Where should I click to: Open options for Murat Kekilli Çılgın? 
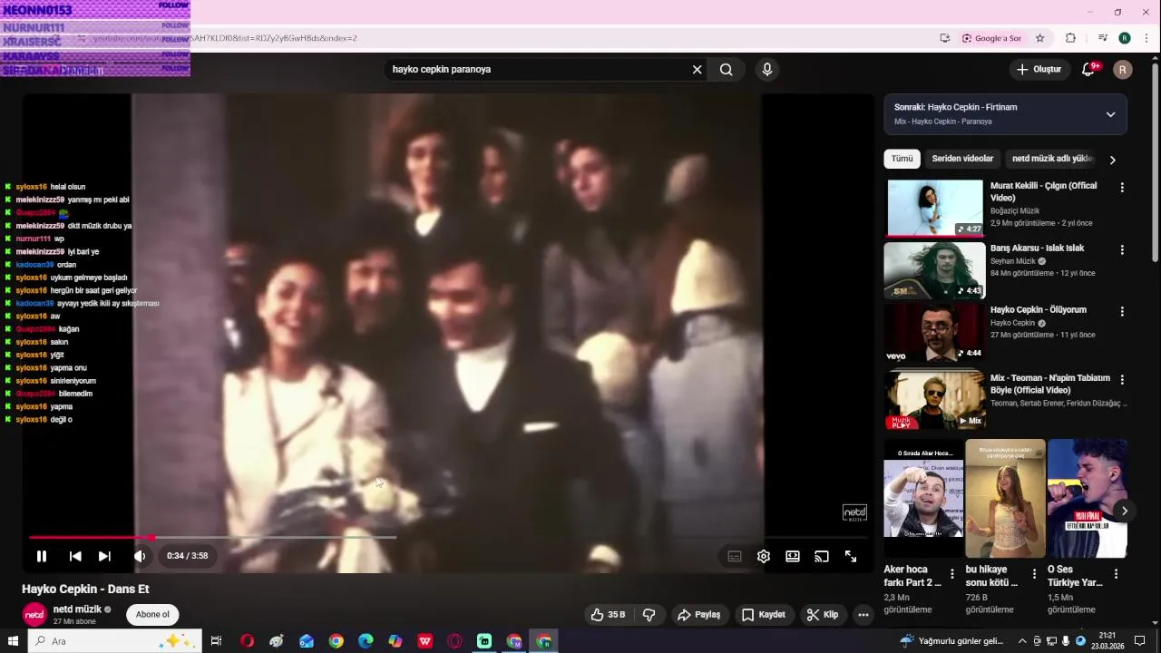click(x=1122, y=188)
